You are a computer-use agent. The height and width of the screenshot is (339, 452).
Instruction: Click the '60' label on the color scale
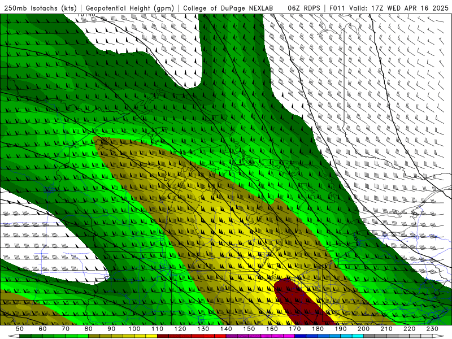(x=43, y=329)
